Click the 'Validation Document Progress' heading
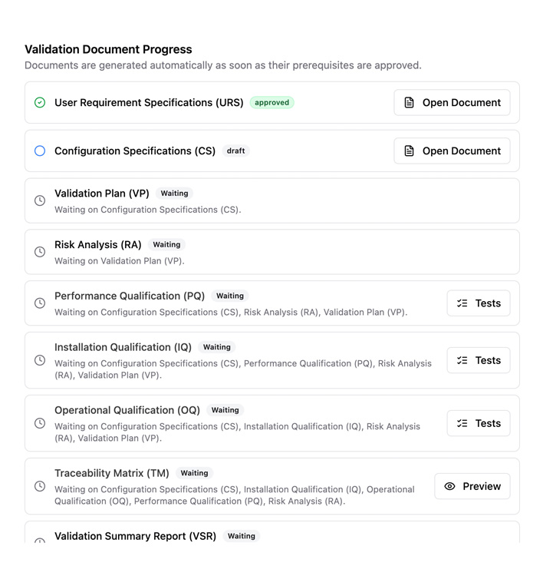Screen dimensions: 543x576 click(108, 49)
